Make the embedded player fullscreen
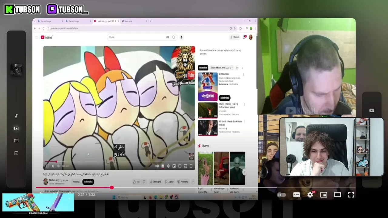The height and width of the screenshot is (218, 388). [x=191, y=166]
